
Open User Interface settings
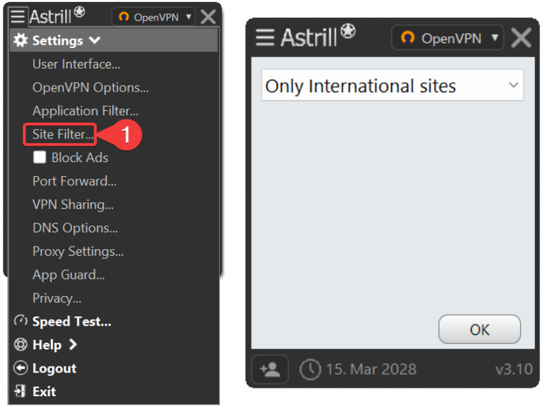tap(76, 64)
